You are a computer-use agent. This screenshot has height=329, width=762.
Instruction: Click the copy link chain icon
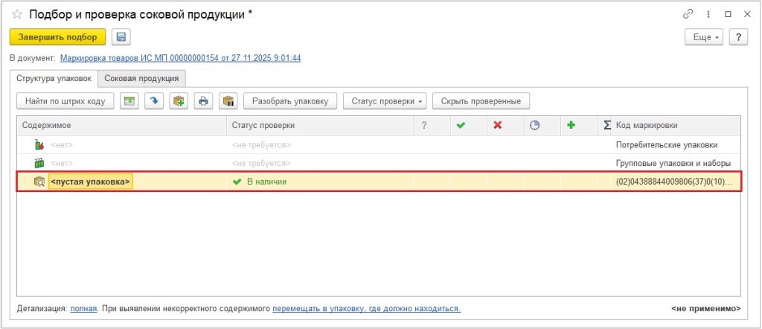(689, 14)
